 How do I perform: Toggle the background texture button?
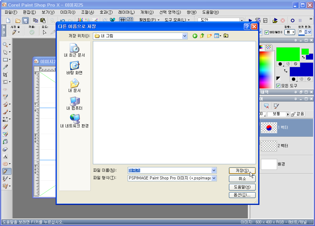pyautogui.click(x=302, y=79)
